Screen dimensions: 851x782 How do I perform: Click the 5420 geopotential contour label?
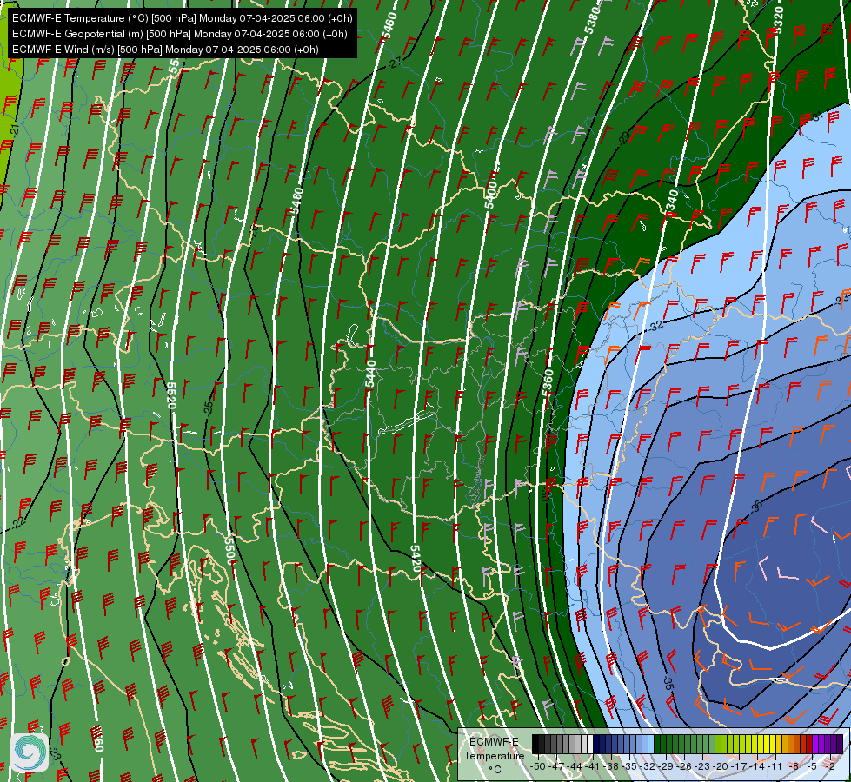pyautogui.click(x=416, y=559)
